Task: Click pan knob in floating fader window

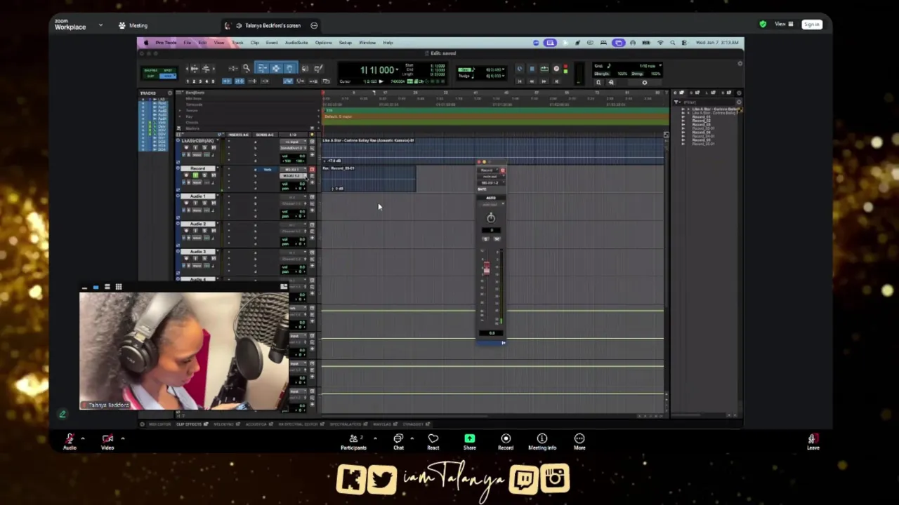Action: click(491, 217)
